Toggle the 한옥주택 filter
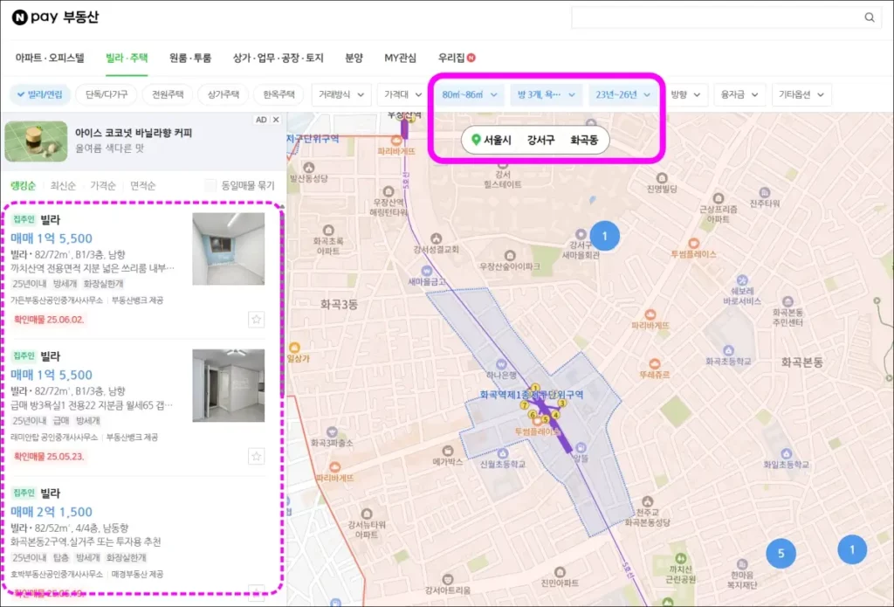The image size is (894, 607). (279, 94)
